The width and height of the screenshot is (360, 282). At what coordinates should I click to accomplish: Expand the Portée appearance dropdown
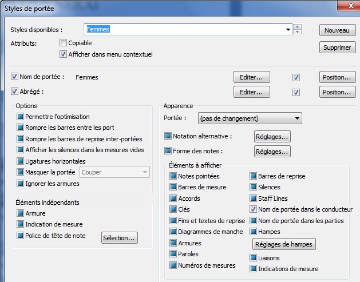pos(296,118)
